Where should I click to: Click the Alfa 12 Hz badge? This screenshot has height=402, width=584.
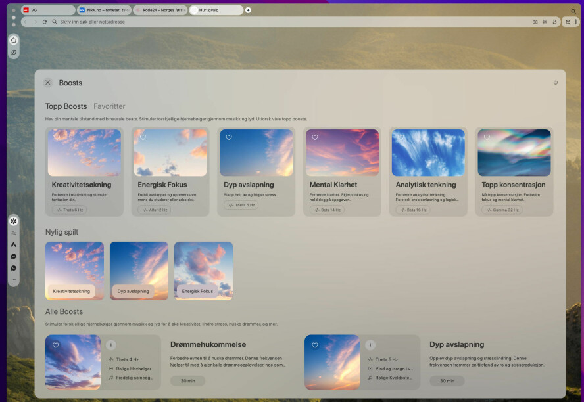click(x=155, y=210)
